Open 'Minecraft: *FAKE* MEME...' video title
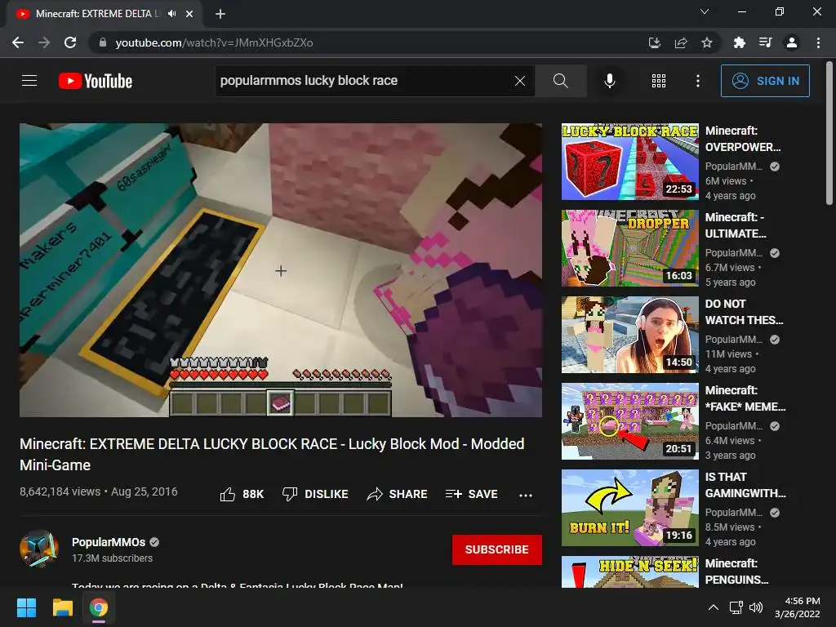The height and width of the screenshot is (627, 836). point(745,398)
